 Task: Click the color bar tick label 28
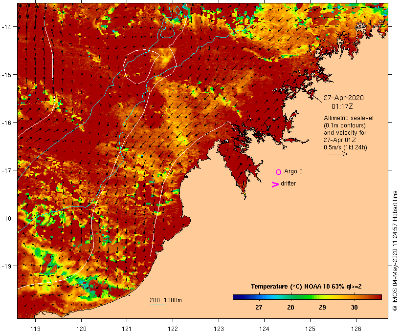click(290, 307)
